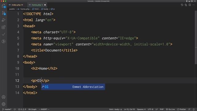Viewport: 197px width, 111px height.
Task: Click the meta charset UTF-8 line
Action: tap(53, 32)
